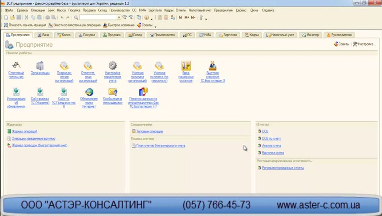The image size is (382, 216).
Task: Open the Отчеты menu
Action: point(181,10)
